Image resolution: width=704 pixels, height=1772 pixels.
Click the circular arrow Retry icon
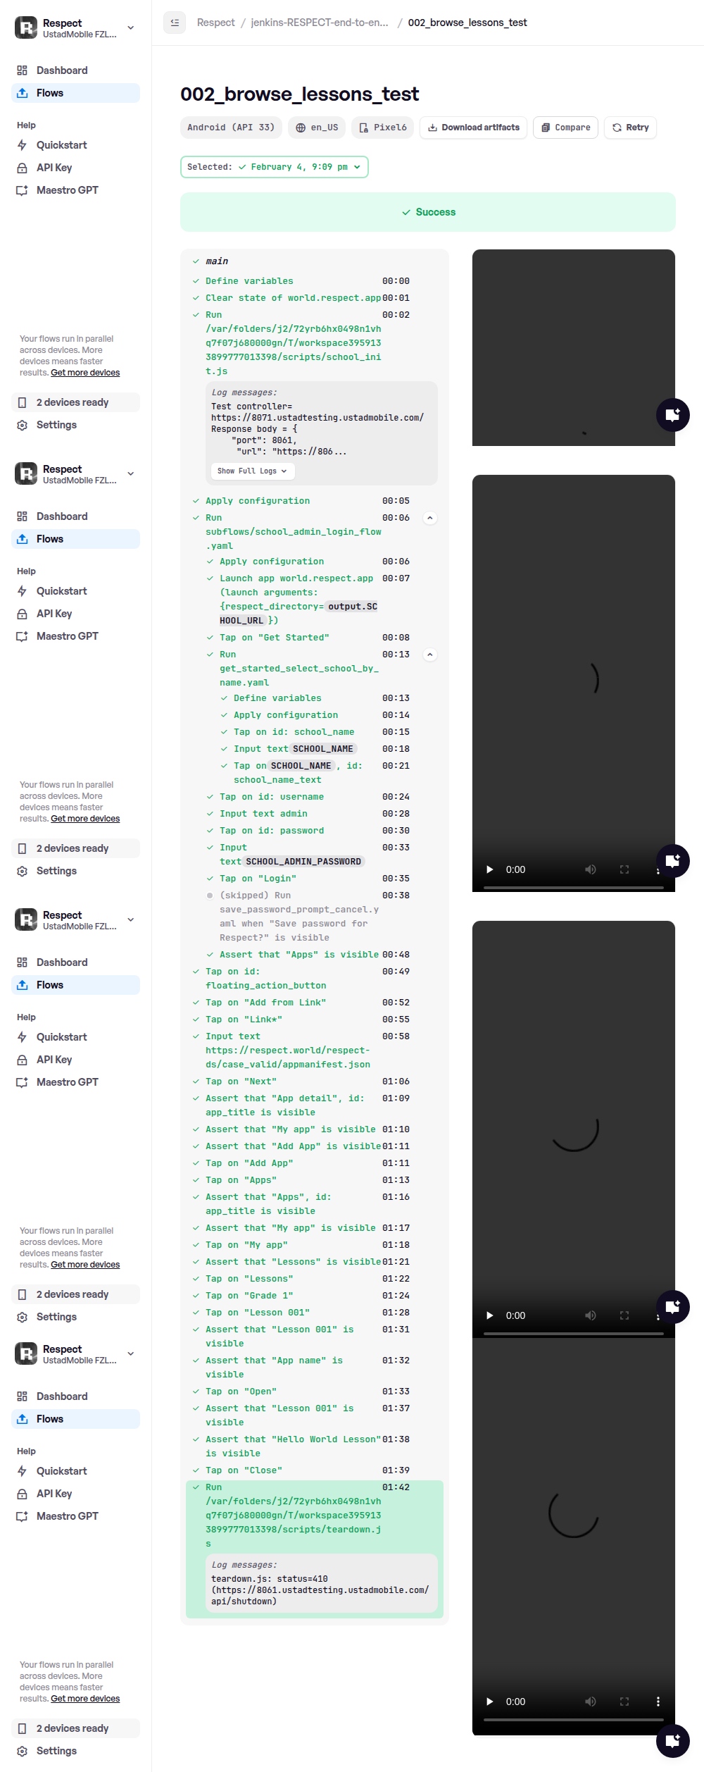617,128
